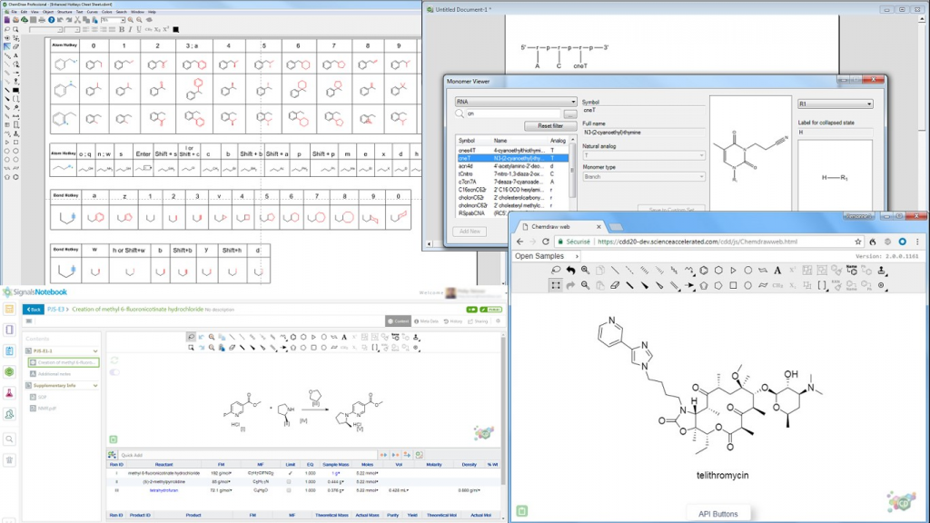
Task: Click Bold in ChemDraw Professional style toolbar
Action: coord(123,29)
